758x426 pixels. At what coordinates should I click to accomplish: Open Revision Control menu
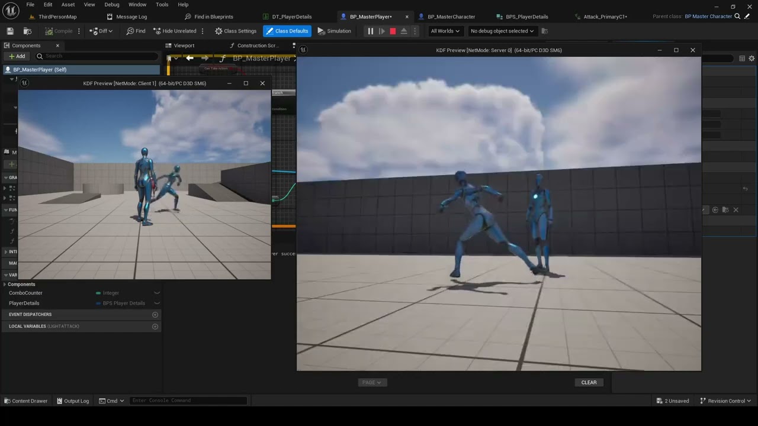pos(725,401)
